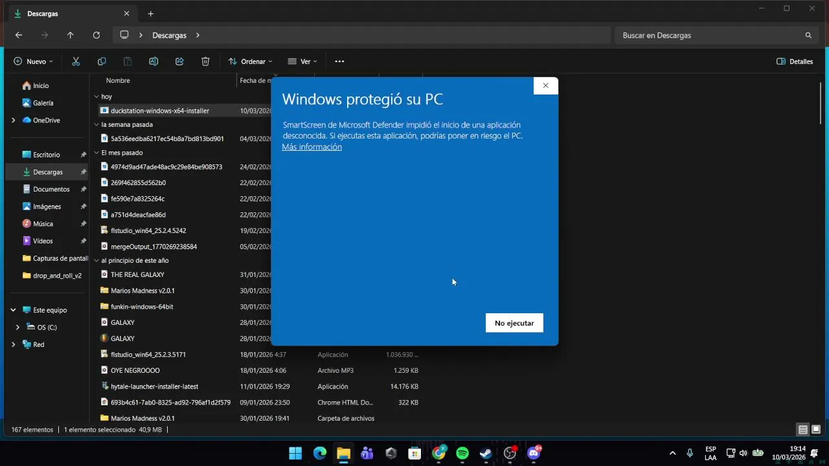Open Microsoft Teams from taskbar
The width and height of the screenshot is (829, 466).
click(367, 453)
